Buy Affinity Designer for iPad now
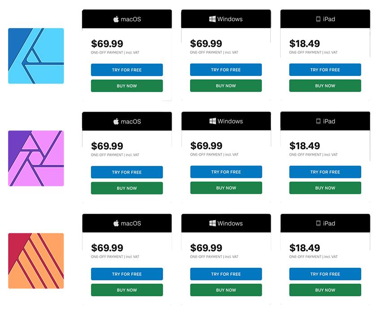 [x=325, y=85]
